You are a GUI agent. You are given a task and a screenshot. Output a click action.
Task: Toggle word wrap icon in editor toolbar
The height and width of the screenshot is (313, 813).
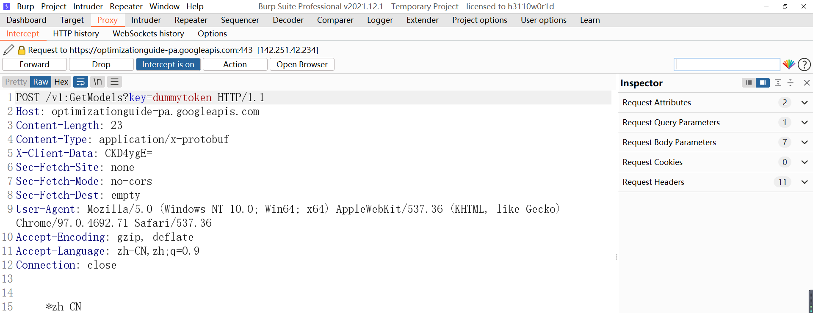pos(80,82)
